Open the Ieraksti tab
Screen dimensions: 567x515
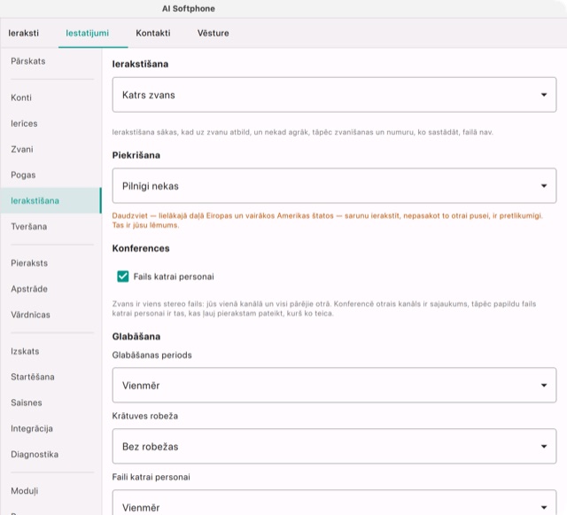click(x=24, y=33)
